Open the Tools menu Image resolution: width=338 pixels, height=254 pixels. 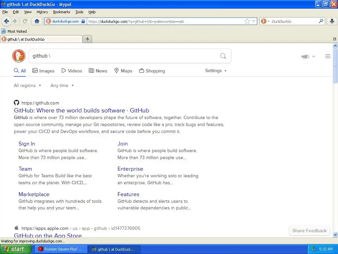coord(79,12)
